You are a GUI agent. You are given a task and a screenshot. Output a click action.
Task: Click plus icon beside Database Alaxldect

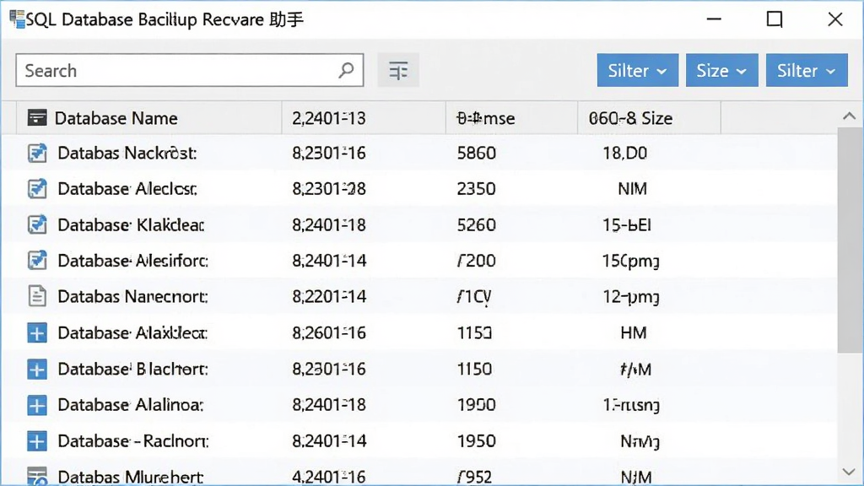(37, 332)
